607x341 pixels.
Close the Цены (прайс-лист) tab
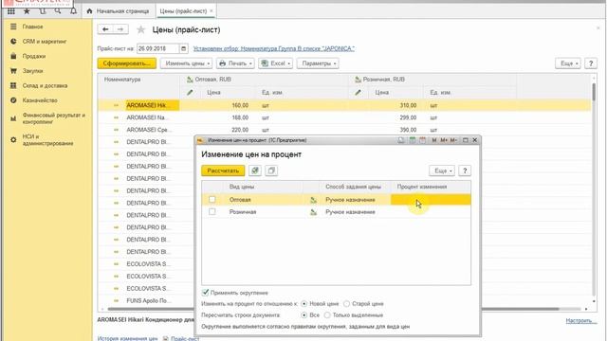click(212, 10)
